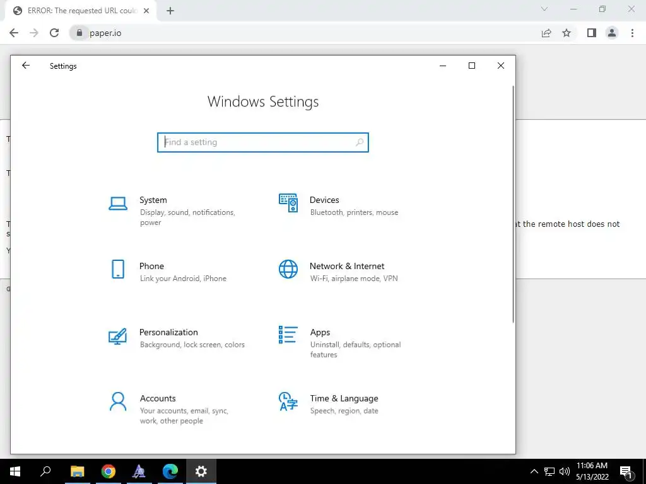Viewport: 646px width, 484px height.
Task: Click Chrome's forward navigation arrow
Action: pyautogui.click(x=34, y=33)
